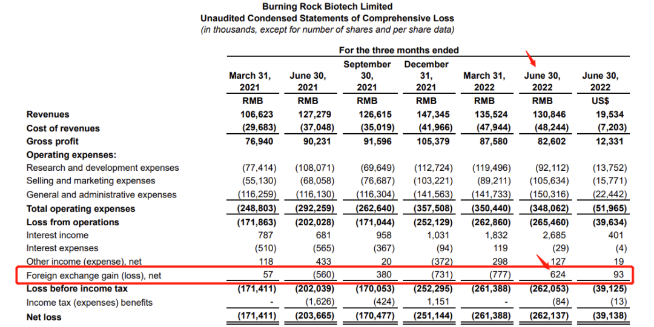Click the Operating expenses: label
The width and height of the screenshot is (654, 327).
(71, 155)
